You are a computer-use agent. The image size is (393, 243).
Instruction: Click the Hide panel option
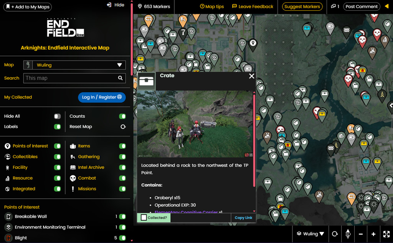click(x=116, y=5)
